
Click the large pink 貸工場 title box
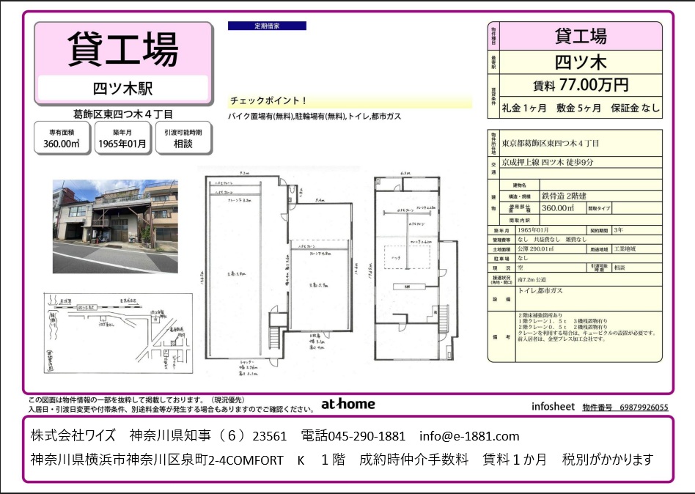pos(123,50)
